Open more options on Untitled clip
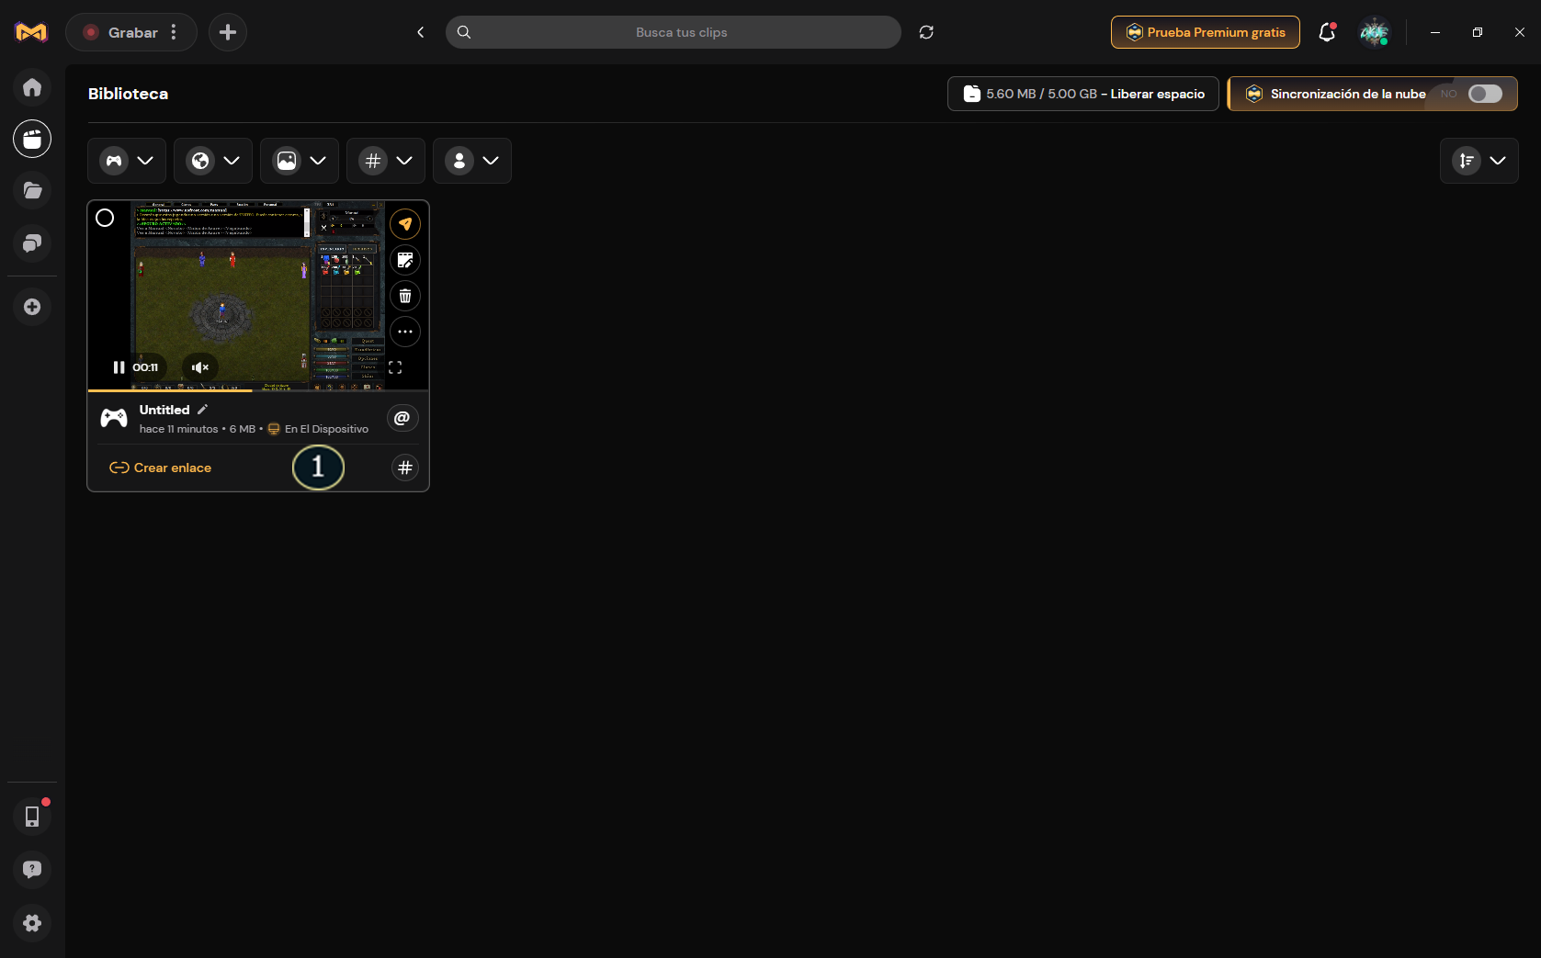 click(x=405, y=332)
